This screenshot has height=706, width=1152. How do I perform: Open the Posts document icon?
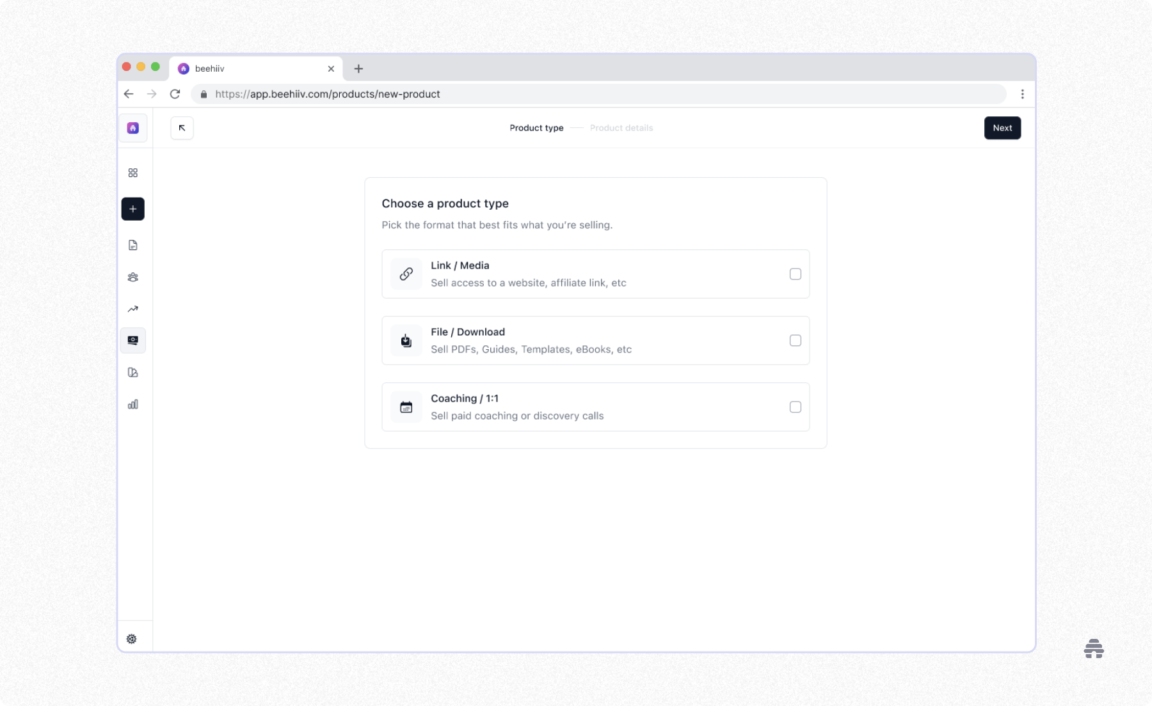click(132, 245)
